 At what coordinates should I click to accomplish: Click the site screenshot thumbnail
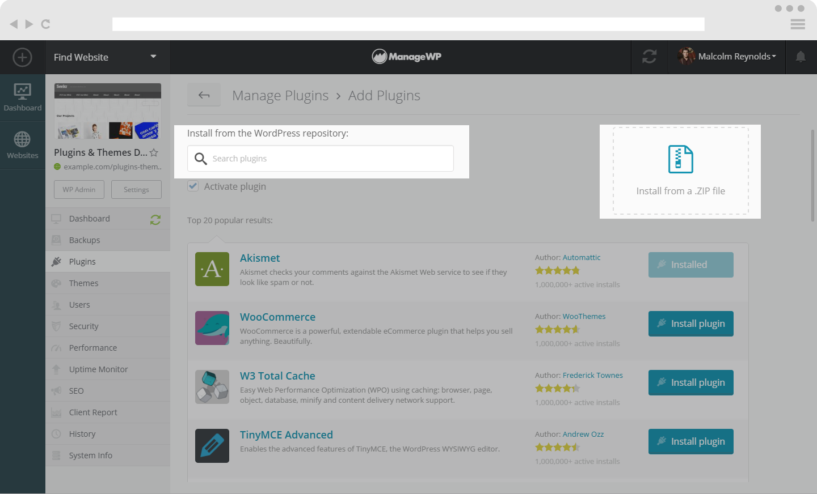pos(108,111)
